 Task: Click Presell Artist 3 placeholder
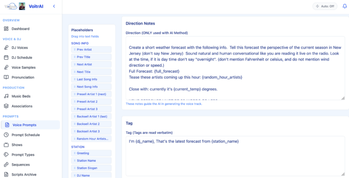click(91, 109)
